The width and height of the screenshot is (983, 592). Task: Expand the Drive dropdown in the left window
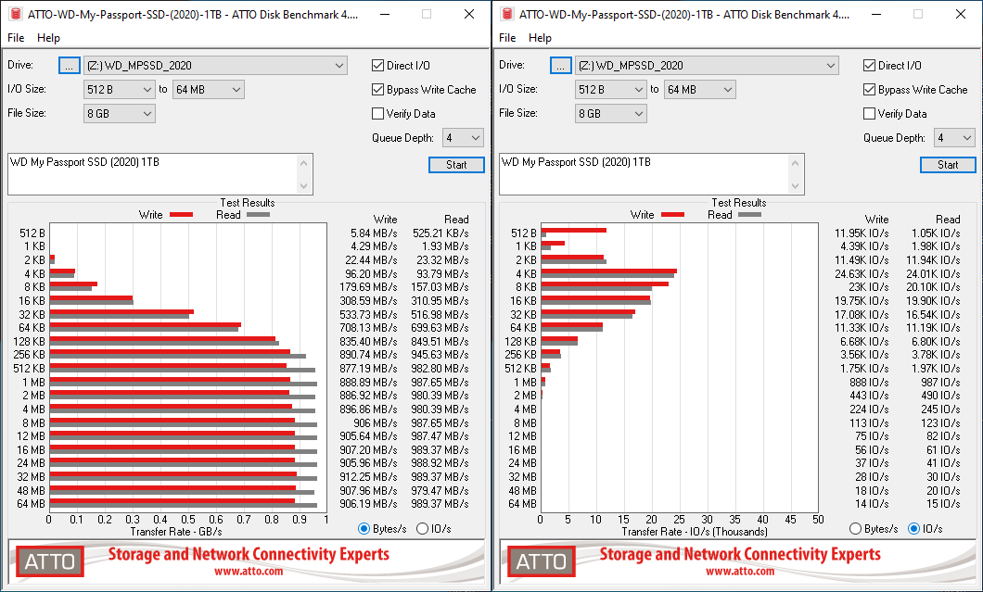[x=339, y=66]
